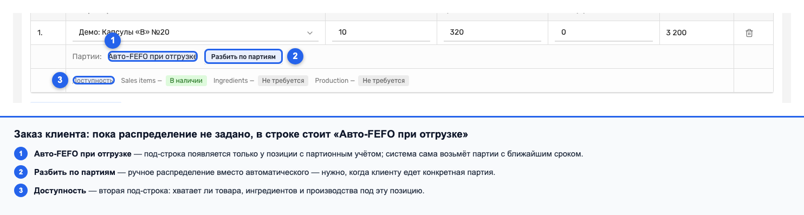
Task: Click the row total value 3 200
Action: click(x=676, y=32)
